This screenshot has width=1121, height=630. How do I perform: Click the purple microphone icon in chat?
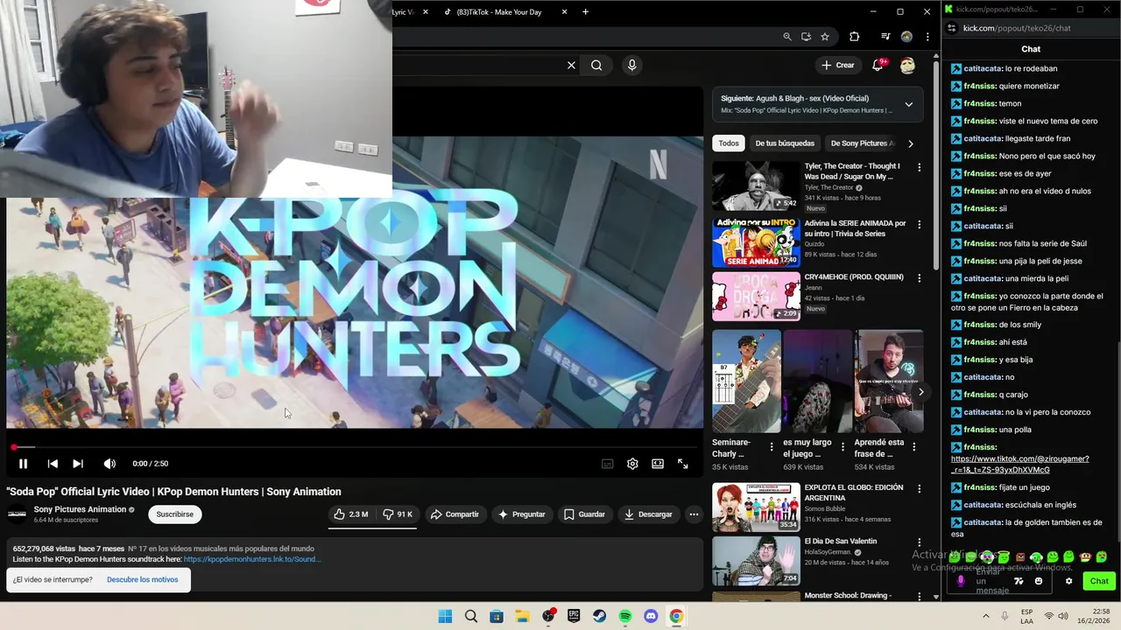tap(961, 581)
